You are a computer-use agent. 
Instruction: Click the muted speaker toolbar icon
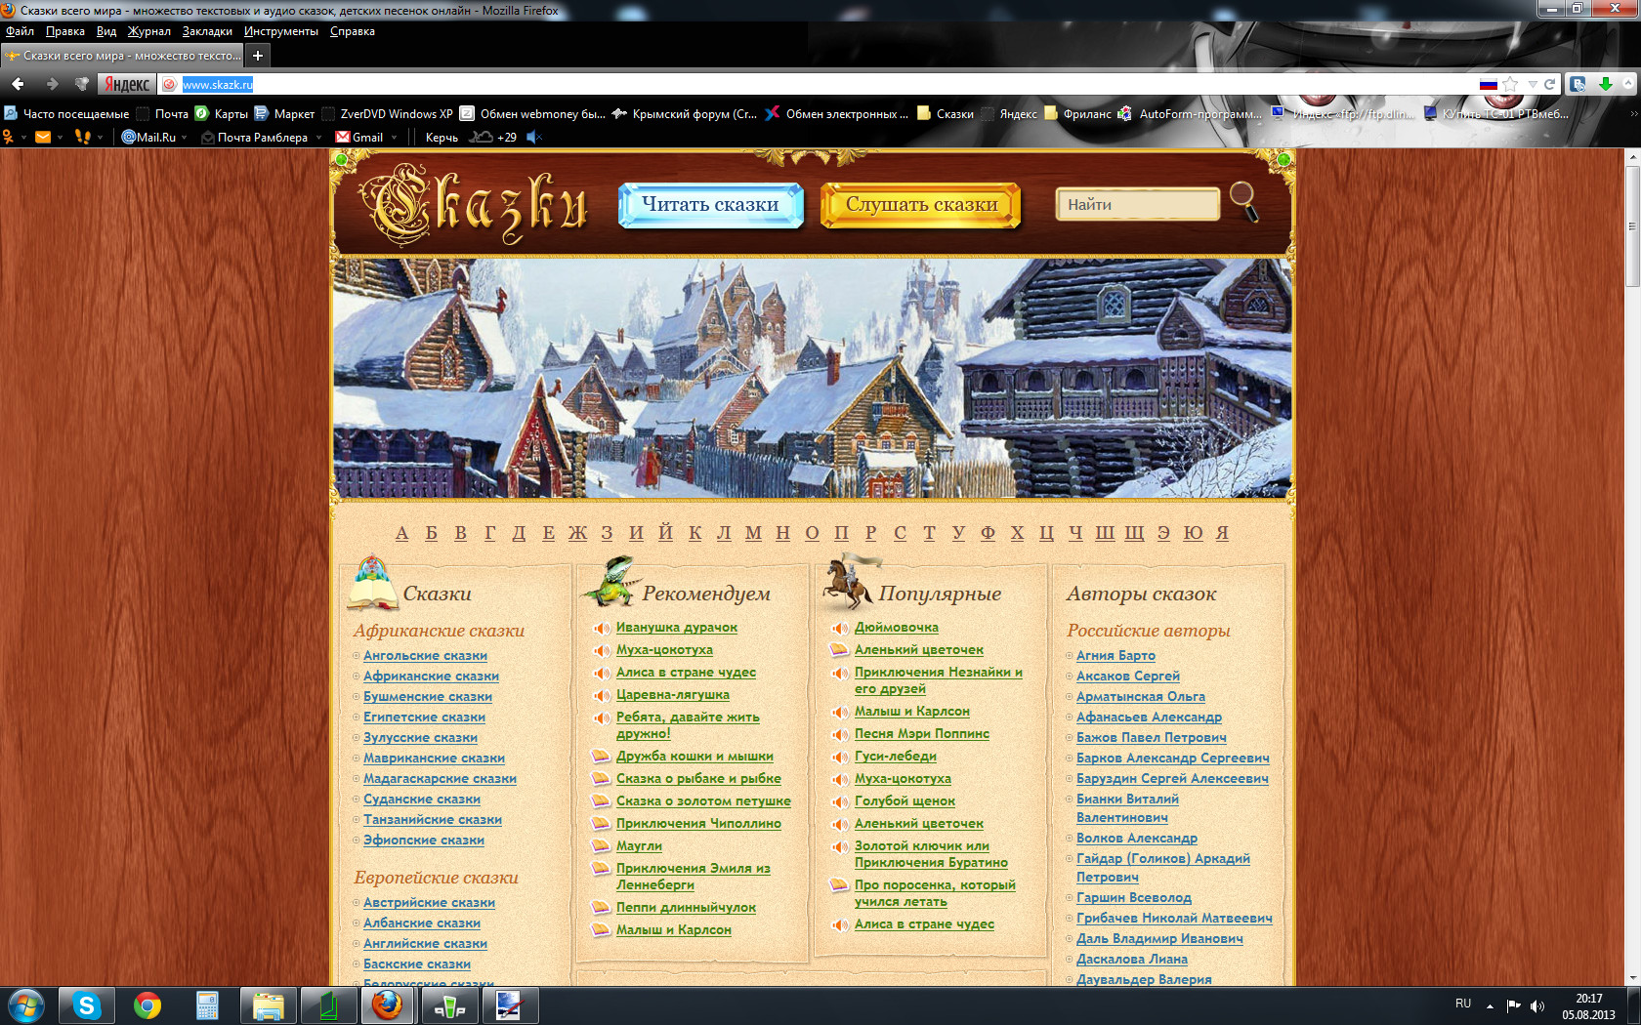pyautogui.click(x=534, y=137)
